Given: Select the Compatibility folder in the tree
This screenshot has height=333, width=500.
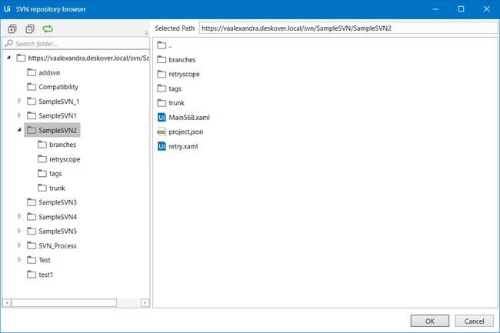Looking at the screenshot, I should 52,87.
